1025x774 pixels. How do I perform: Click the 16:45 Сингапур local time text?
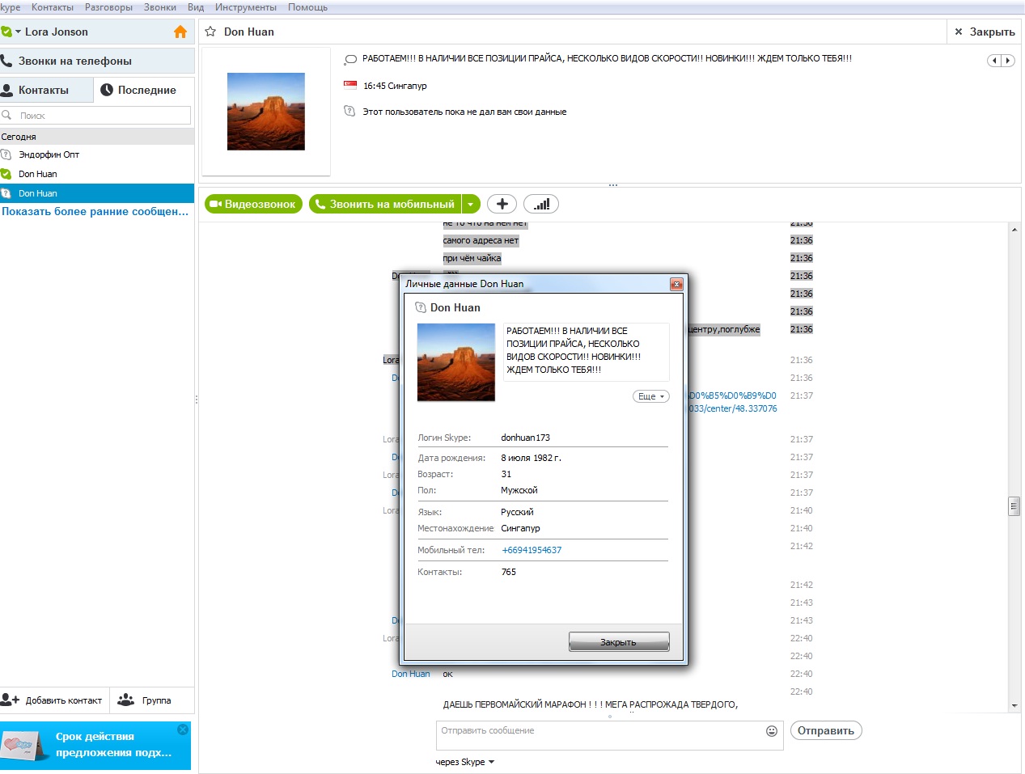395,86
